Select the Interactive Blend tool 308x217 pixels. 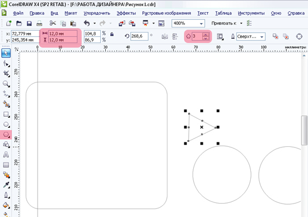coord(6,175)
